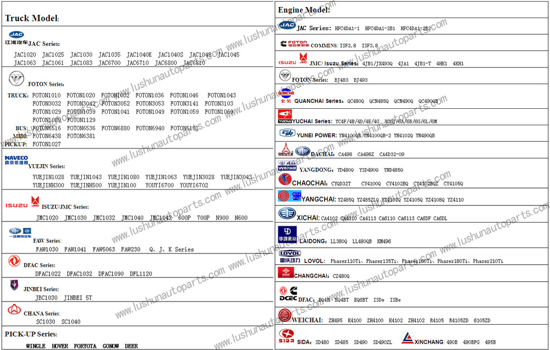Viewport: 550px width, 350px height.
Task: Click the red WEICHAI logo
Action: pos(285,315)
